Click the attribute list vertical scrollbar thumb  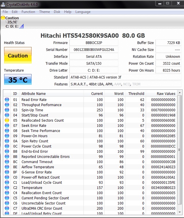tap(180, 150)
